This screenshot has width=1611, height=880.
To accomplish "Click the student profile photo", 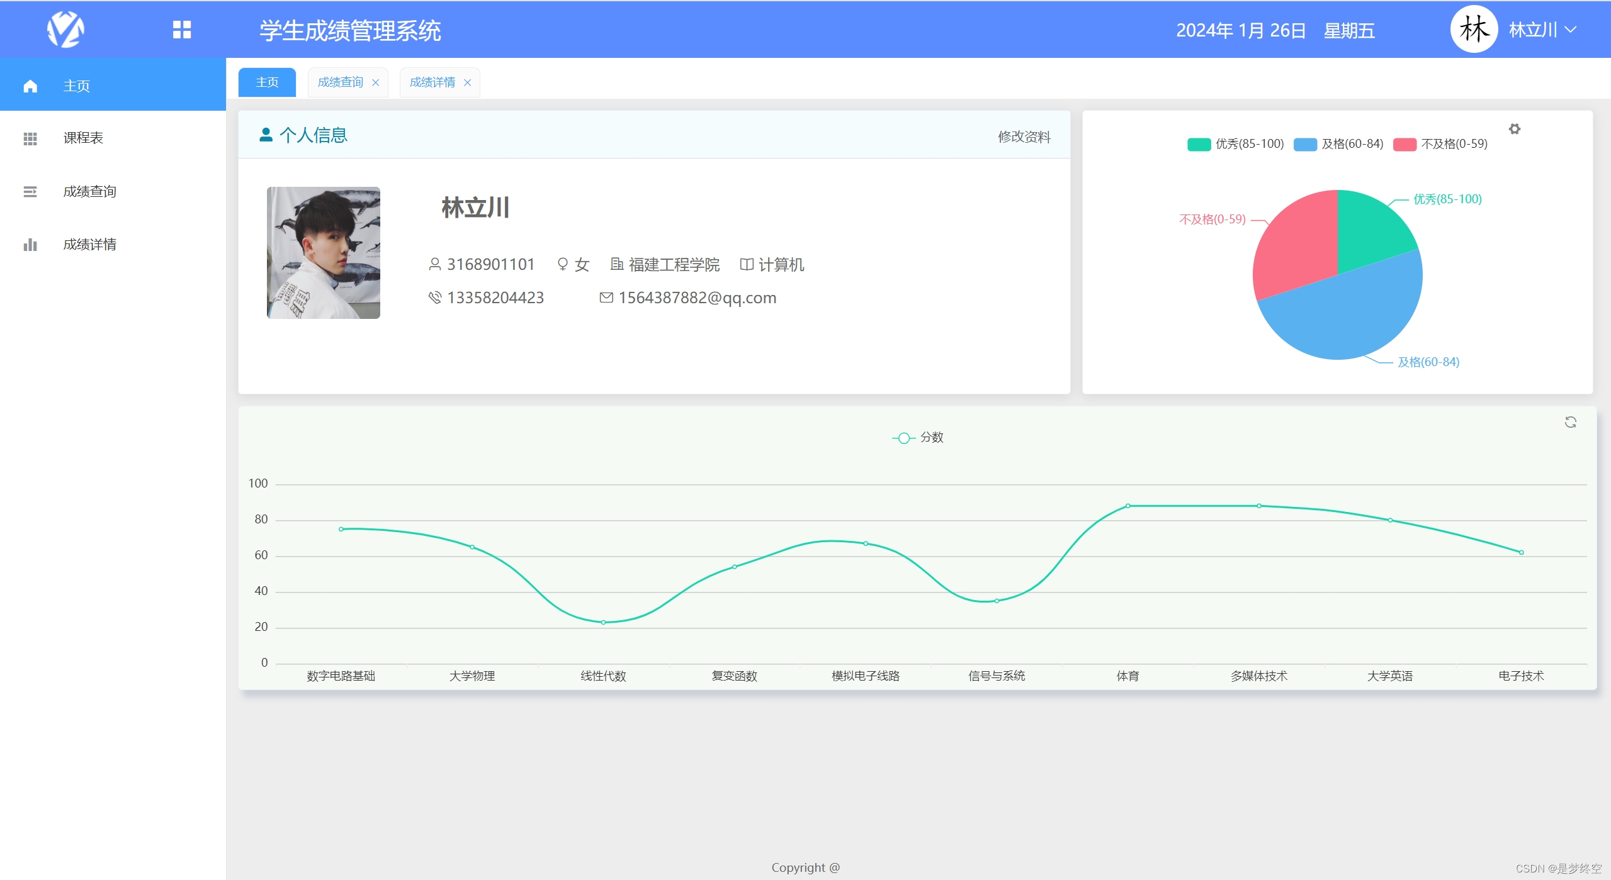I will 323,252.
